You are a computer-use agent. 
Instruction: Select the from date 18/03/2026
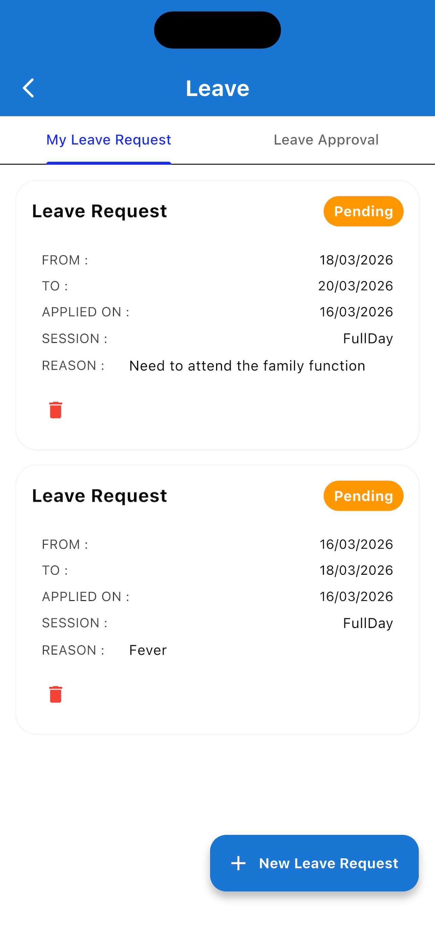coord(356,260)
